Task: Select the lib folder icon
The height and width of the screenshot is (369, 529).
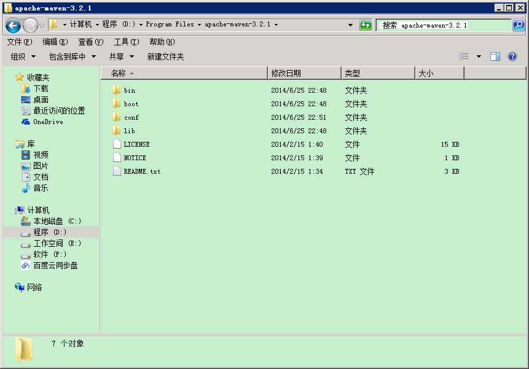Action: point(116,130)
